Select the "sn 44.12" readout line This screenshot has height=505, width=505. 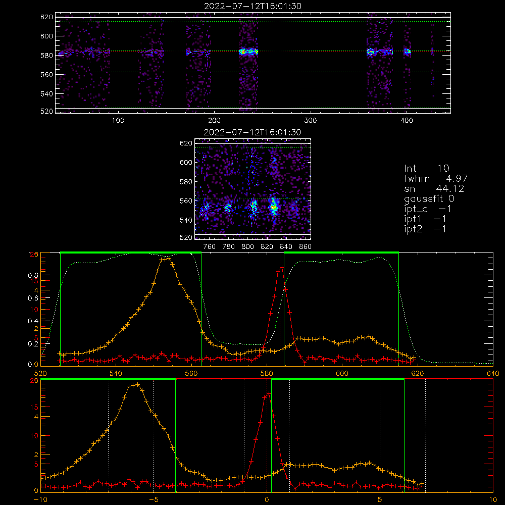(434, 188)
